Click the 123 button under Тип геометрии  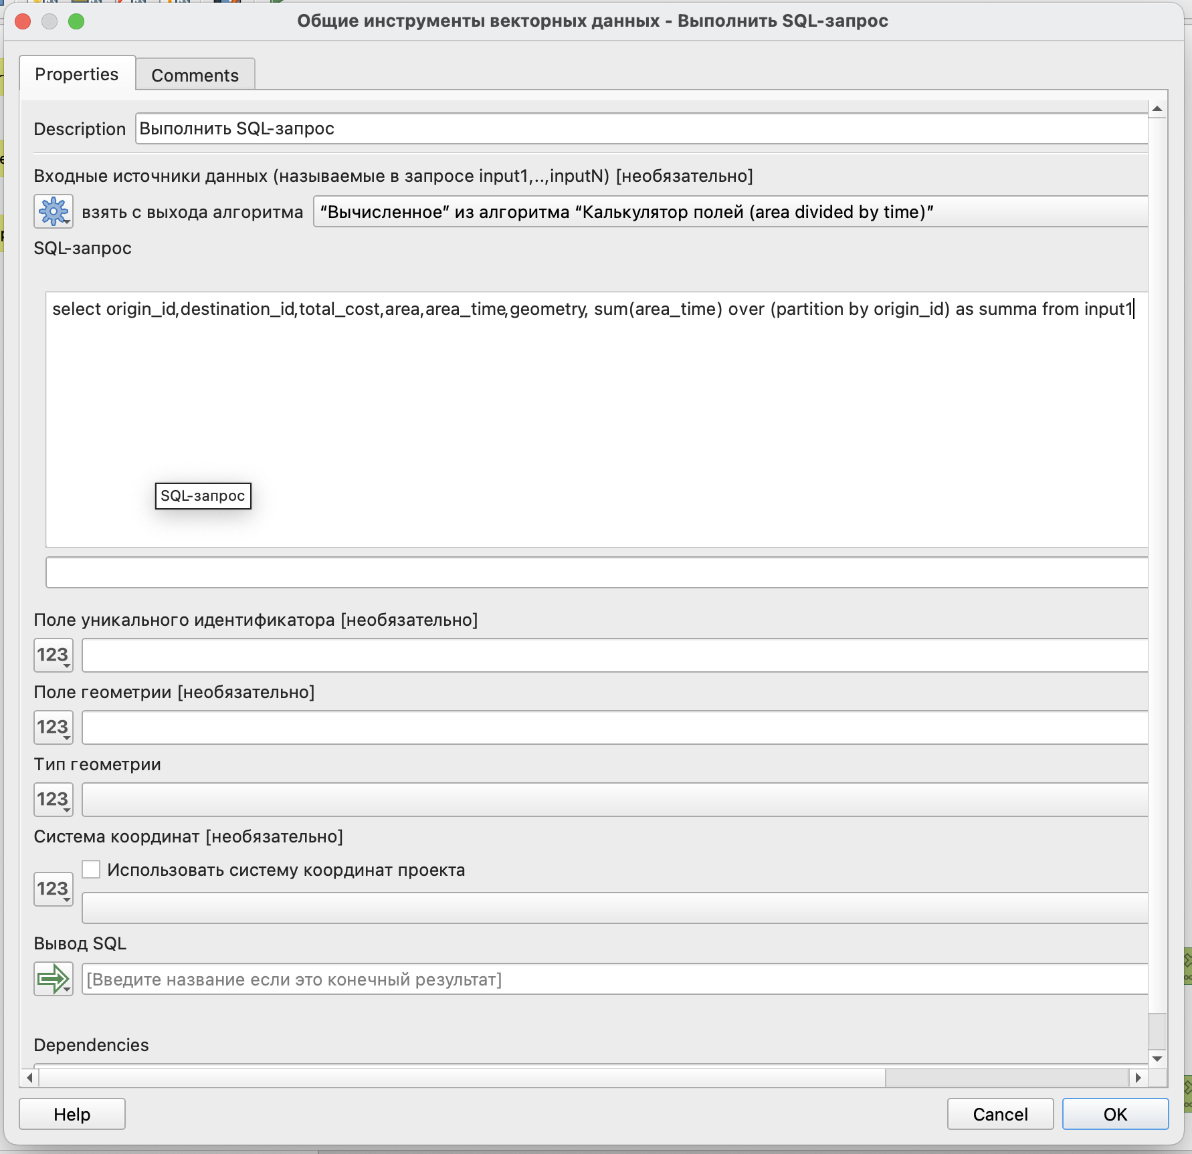[x=54, y=799]
